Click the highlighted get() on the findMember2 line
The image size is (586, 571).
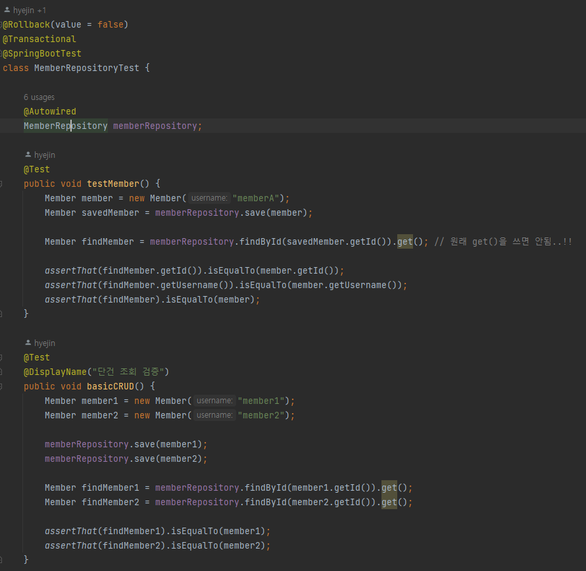coord(389,502)
